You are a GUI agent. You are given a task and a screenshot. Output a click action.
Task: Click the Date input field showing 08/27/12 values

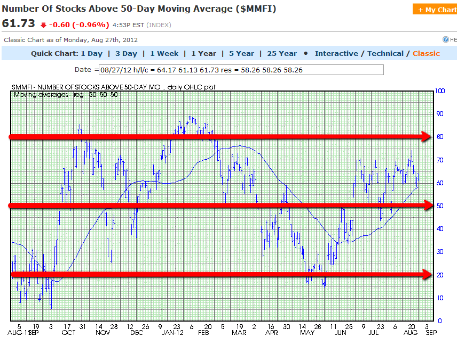(x=240, y=69)
